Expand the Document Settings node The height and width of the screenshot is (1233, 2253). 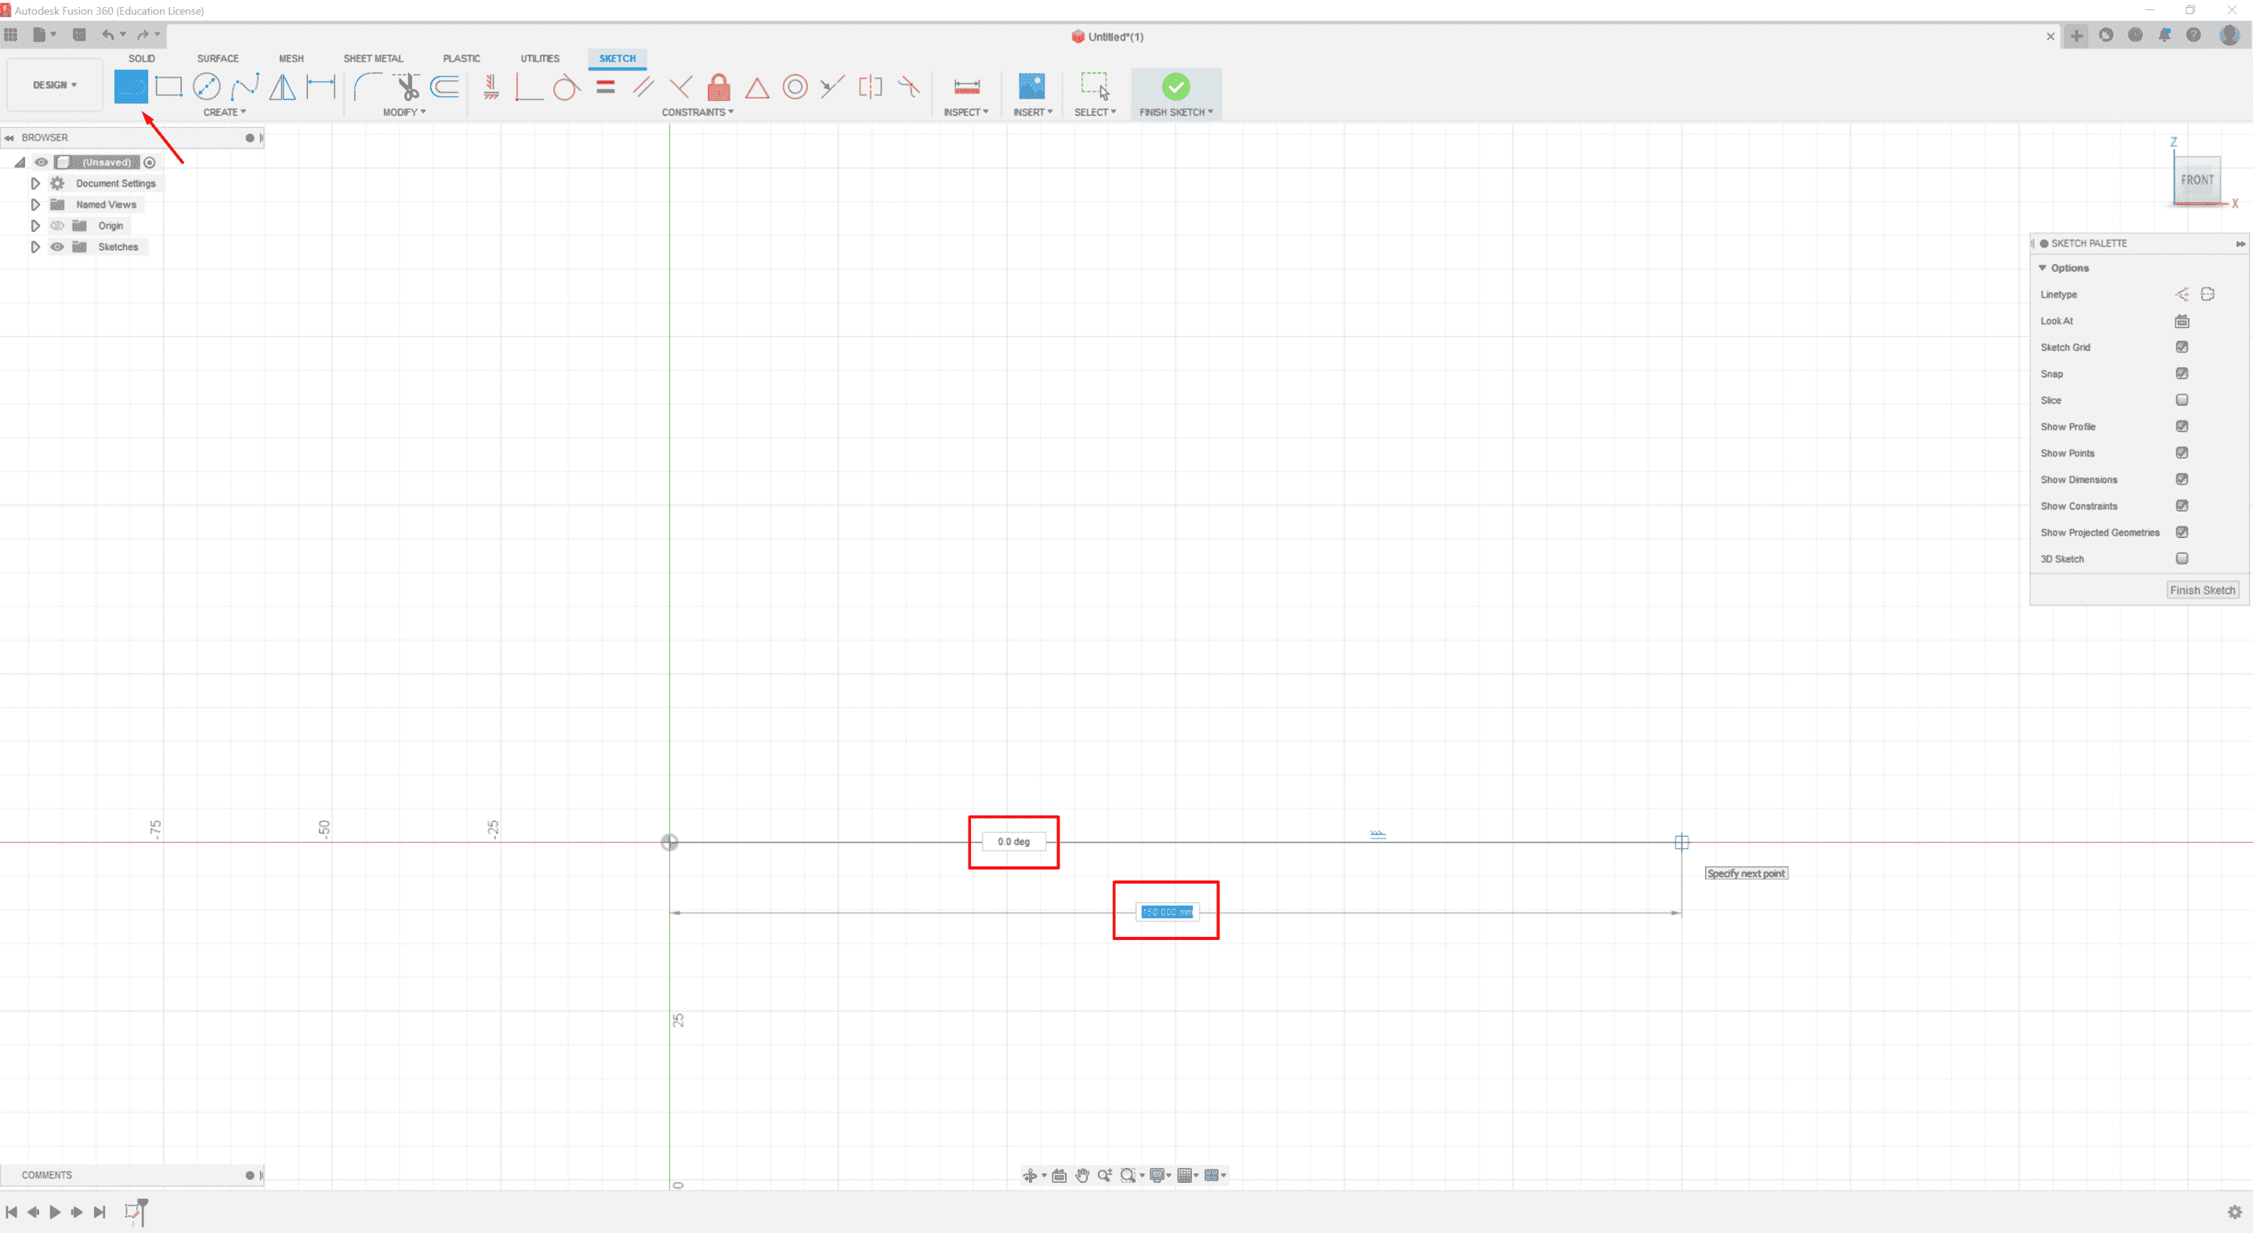click(35, 183)
